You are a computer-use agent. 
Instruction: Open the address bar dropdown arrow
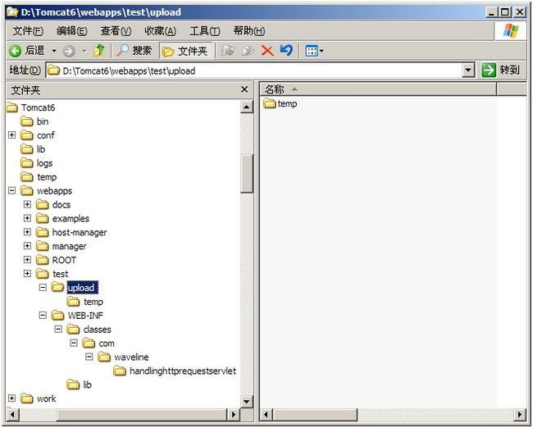point(468,71)
